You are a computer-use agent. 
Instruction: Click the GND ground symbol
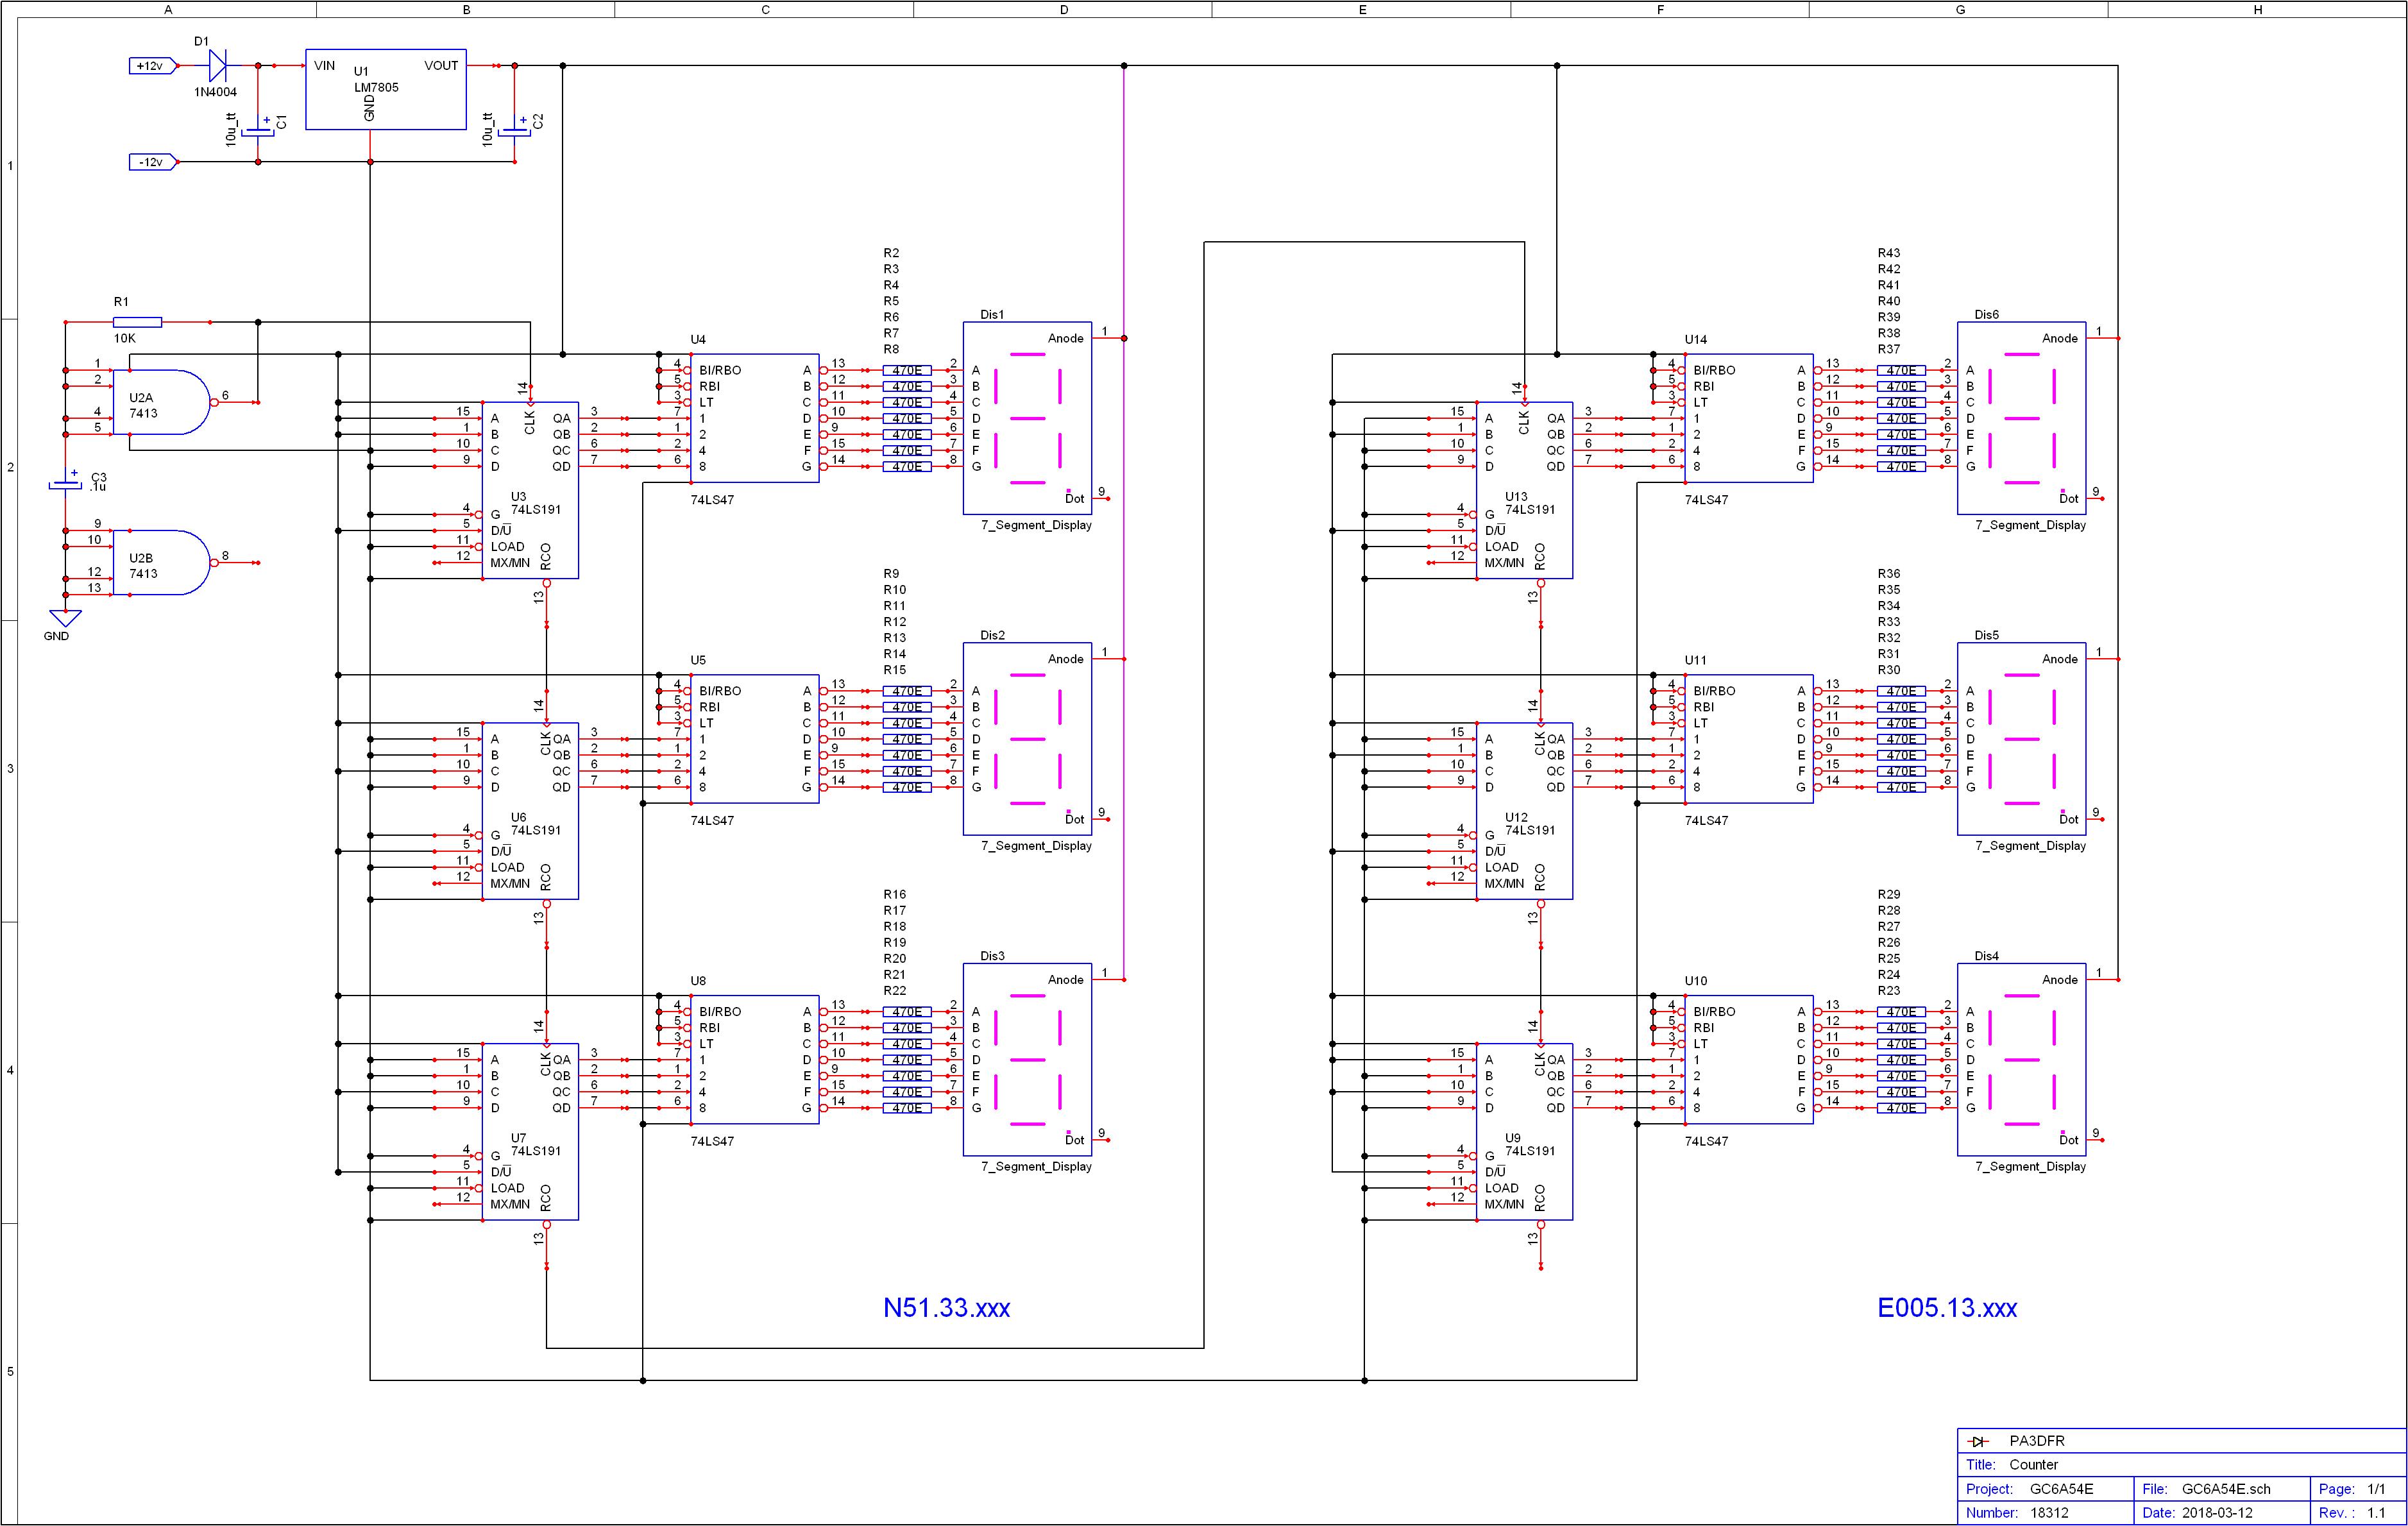click(x=65, y=619)
